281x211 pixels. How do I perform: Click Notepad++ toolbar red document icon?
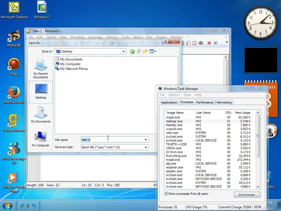188,43
